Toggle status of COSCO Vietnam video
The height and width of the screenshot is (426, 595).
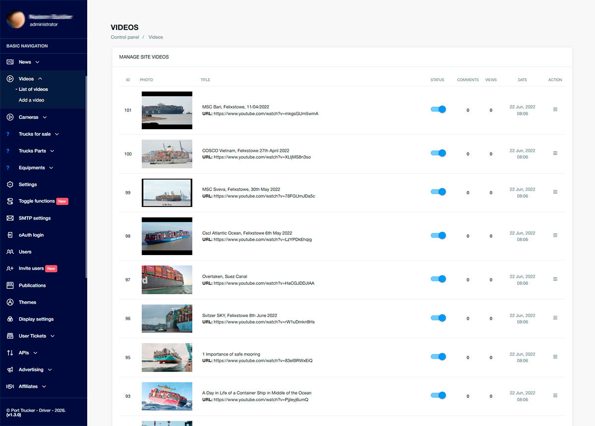438,153
